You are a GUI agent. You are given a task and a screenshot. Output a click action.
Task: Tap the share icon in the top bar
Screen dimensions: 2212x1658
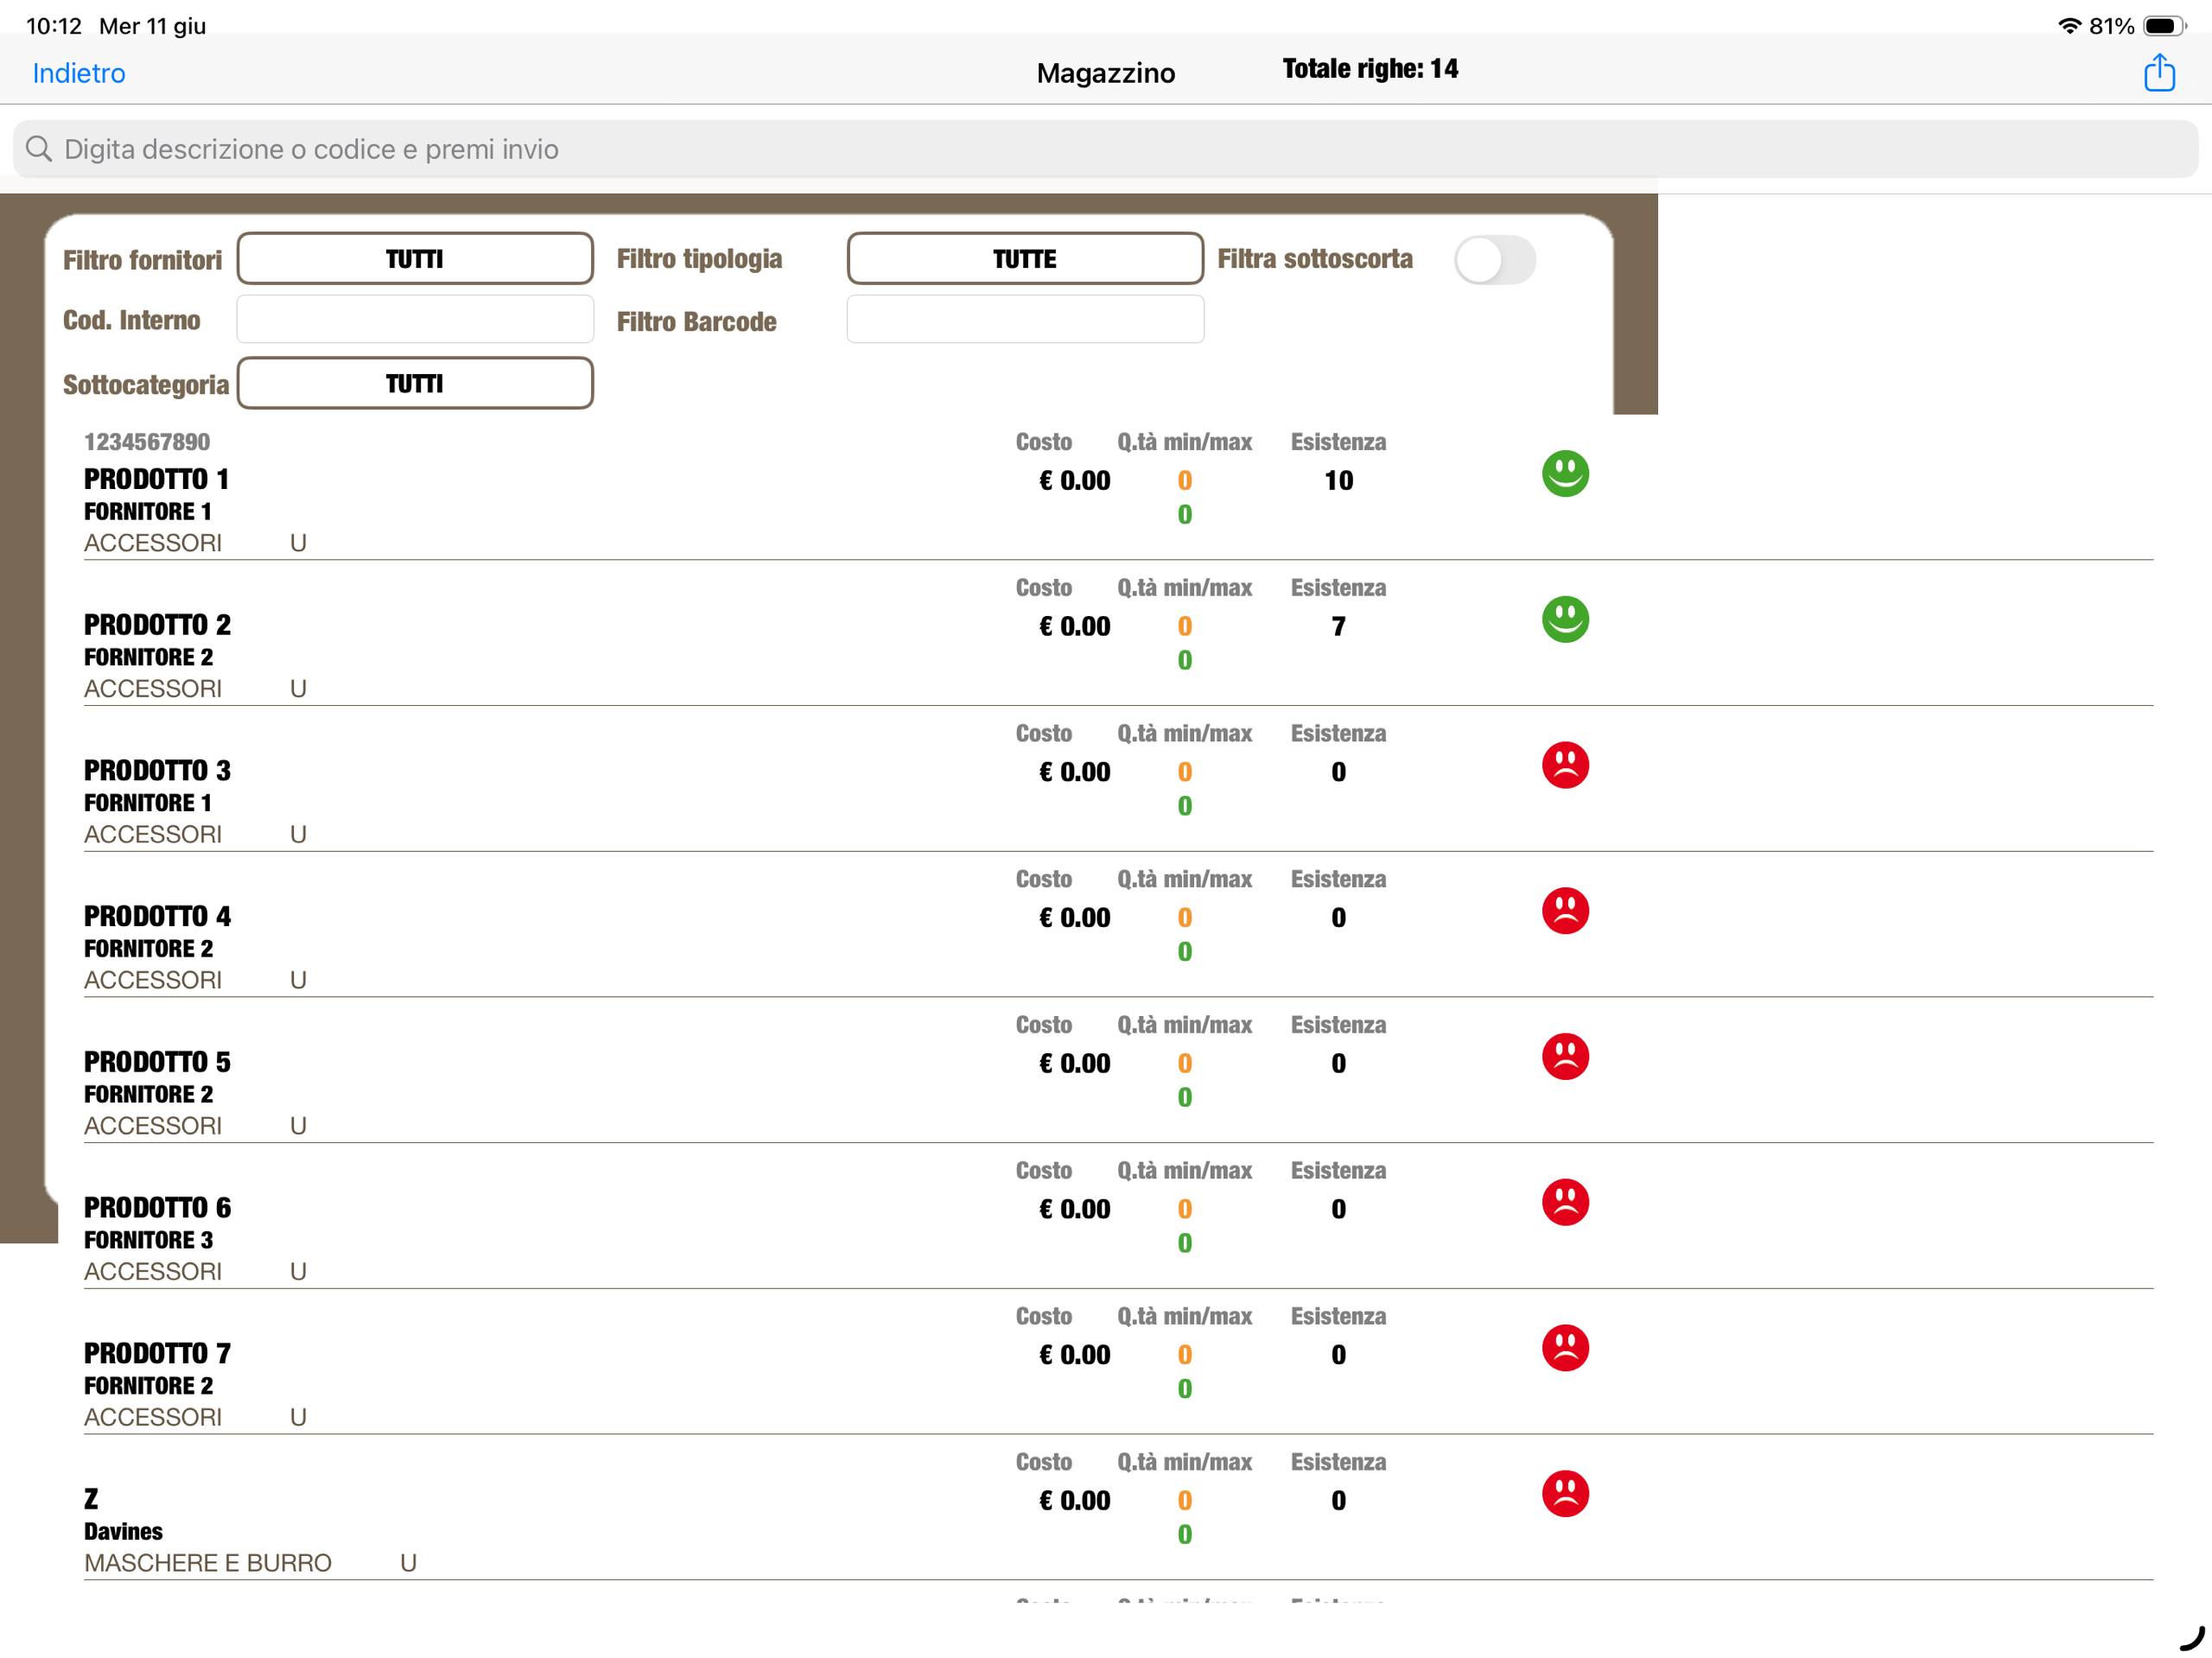(x=2158, y=73)
